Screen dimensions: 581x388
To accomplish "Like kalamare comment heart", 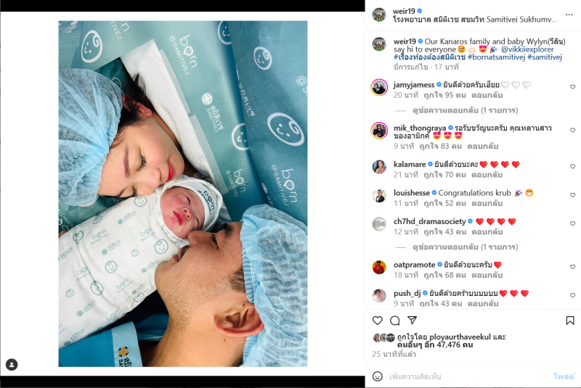I will (572, 167).
